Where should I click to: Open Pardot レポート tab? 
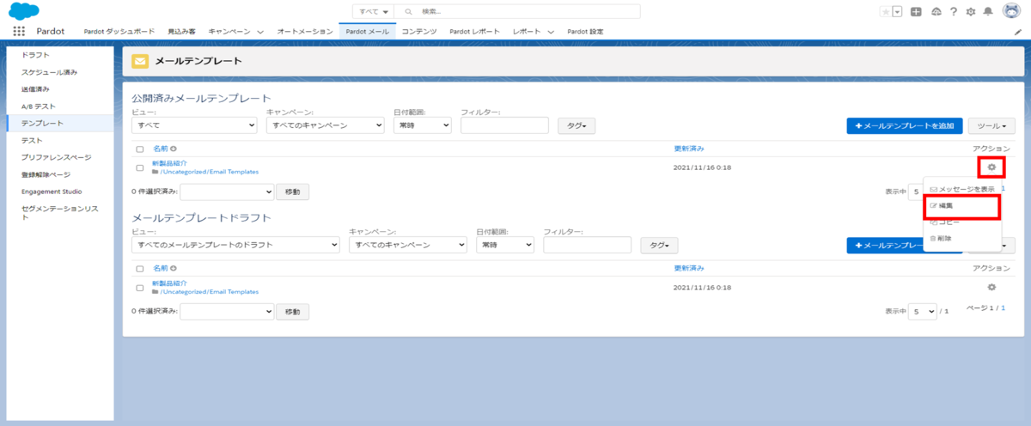click(x=474, y=31)
